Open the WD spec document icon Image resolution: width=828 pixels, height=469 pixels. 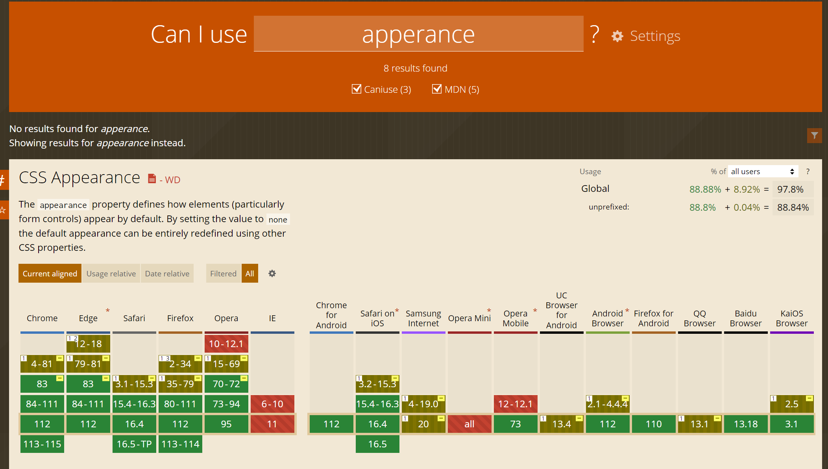[152, 179]
